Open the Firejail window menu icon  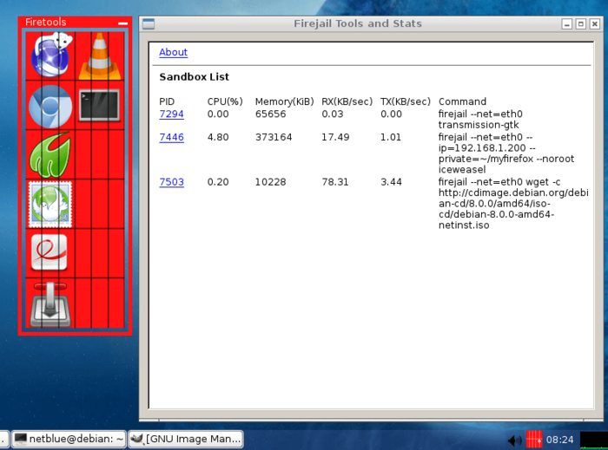(149, 24)
